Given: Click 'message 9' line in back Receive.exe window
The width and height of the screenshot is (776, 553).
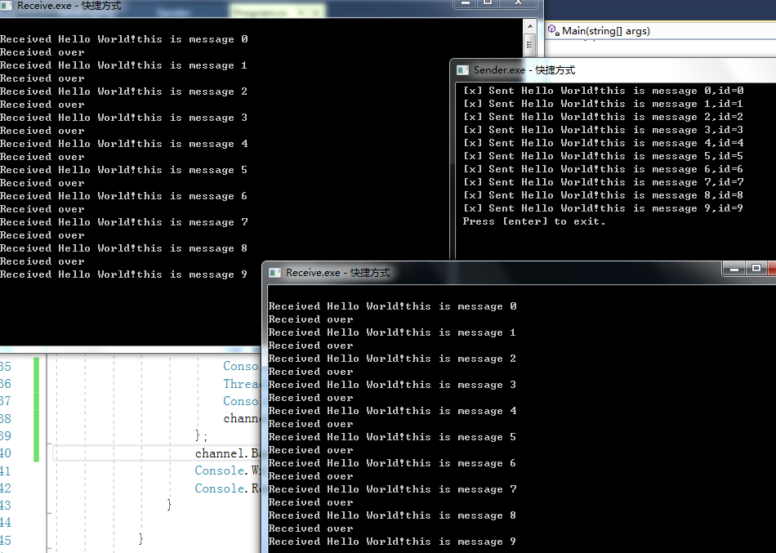Looking at the screenshot, I should tap(123, 274).
